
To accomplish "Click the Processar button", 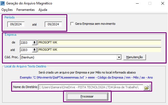I will coord(87,96).
